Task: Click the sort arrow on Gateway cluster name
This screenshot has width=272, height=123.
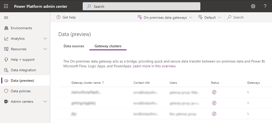Action: click(x=103, y=83)
